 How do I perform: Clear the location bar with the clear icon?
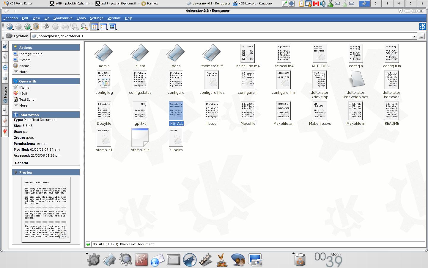point(9,36)
